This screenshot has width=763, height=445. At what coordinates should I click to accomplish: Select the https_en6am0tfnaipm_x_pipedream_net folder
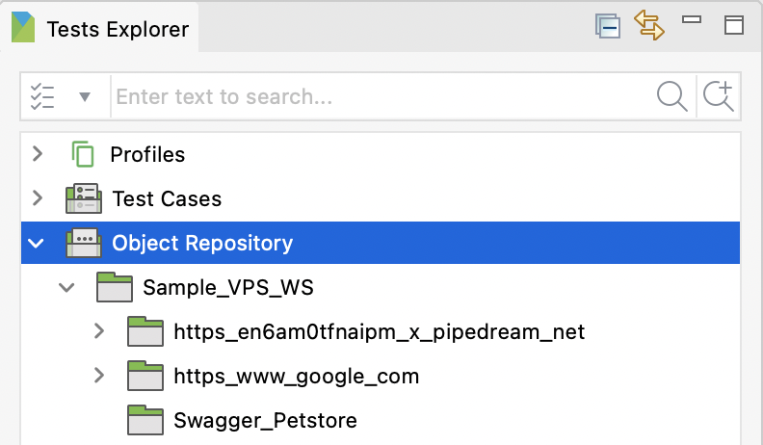click(379, 332)
